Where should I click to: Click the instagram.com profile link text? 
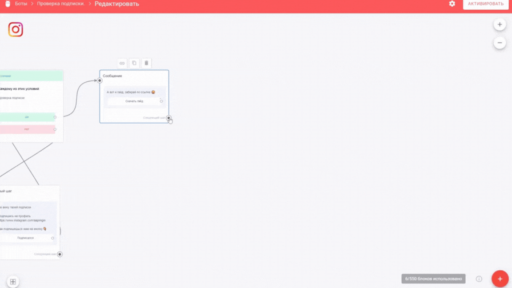pyautogui.click(x=23, y=220)
